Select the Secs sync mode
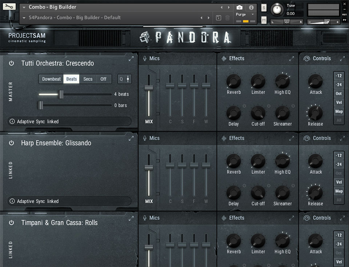This screenshot has width=349, height=267. click(x=88, y=79)
